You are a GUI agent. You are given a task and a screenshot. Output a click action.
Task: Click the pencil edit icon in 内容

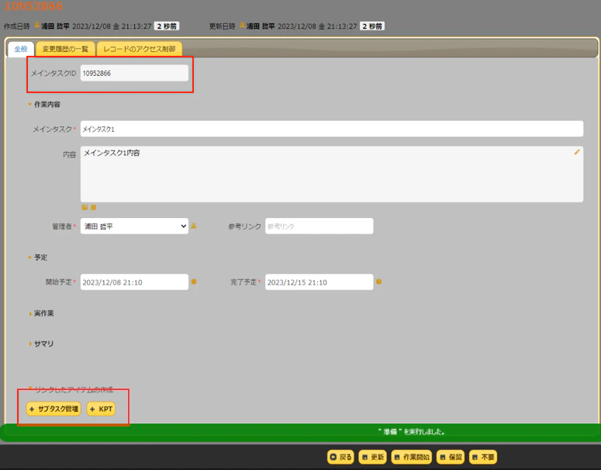click(x=576, y=152)
